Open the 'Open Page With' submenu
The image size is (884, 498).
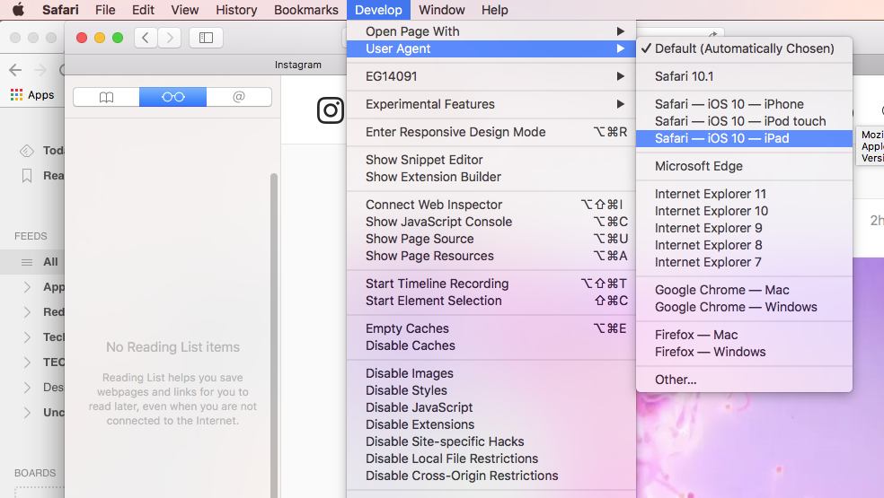point(491,31)
